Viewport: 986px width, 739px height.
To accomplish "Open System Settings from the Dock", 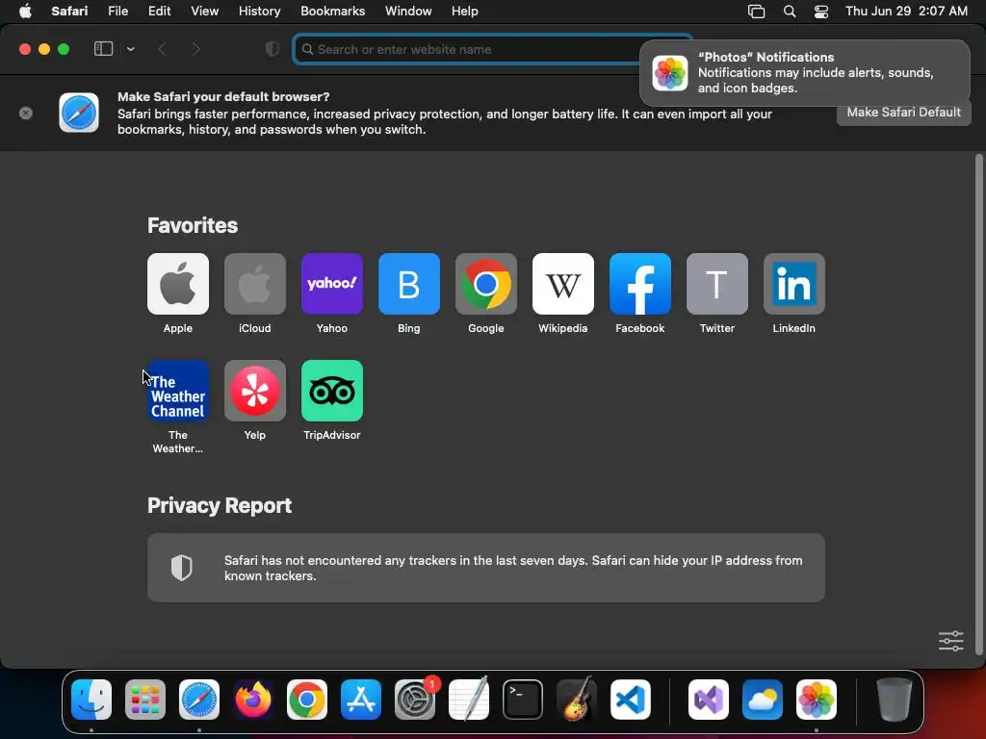I will pos(415,700).
